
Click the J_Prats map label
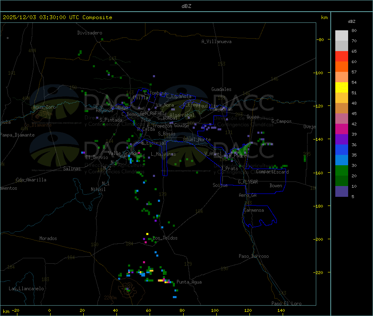pyautogui.click(x=229, y=169)
